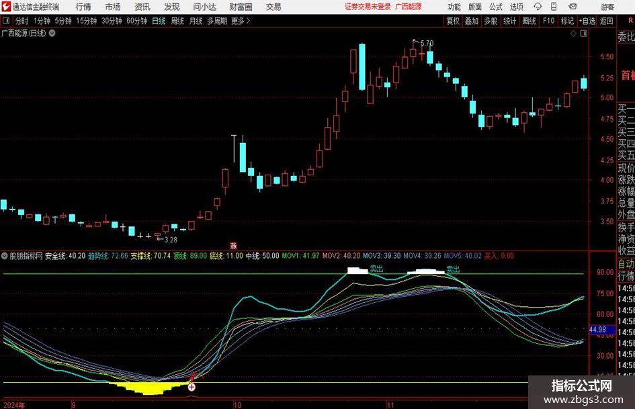Screen dimensions: 635x409
Task: Open the 行情 menu
Action: (x=83, y=7)
